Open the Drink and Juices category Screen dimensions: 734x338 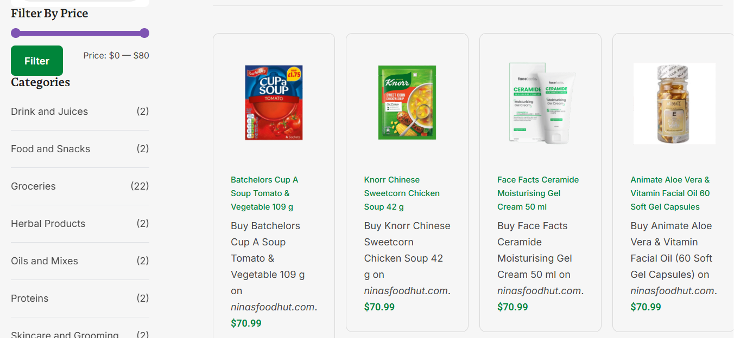[x=49, y=112]
